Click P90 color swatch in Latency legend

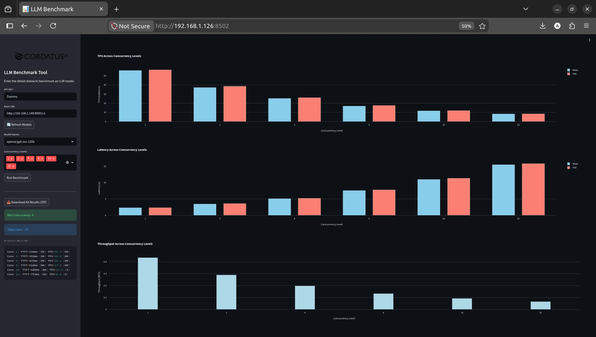[569, 168]
